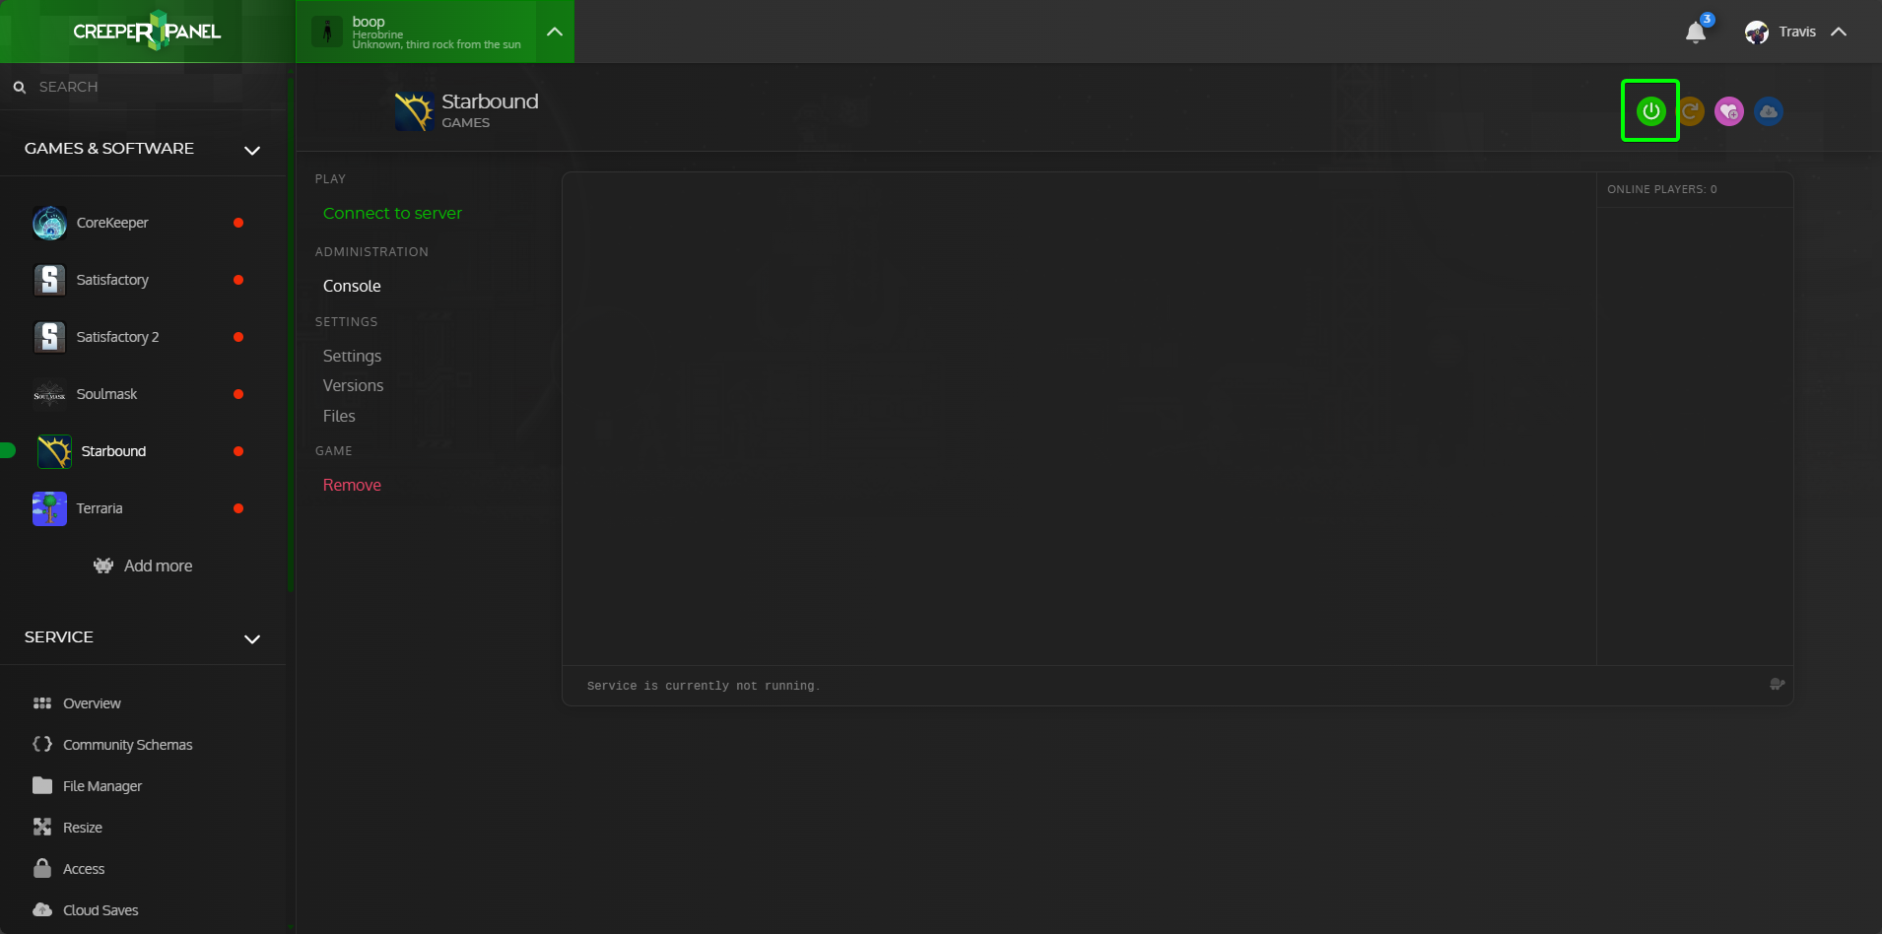
Task: Select Satisfactory 2 label
Action: click(x=117, y=337)
